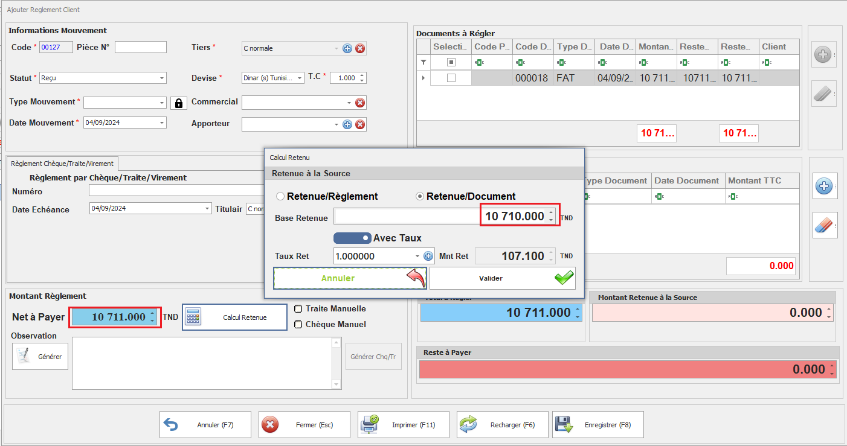Image resolution: width=847 pixels, height=446 pixels.
Task: Open the Taux Ret dropdown 1.000000
Action: click(417, 256)
